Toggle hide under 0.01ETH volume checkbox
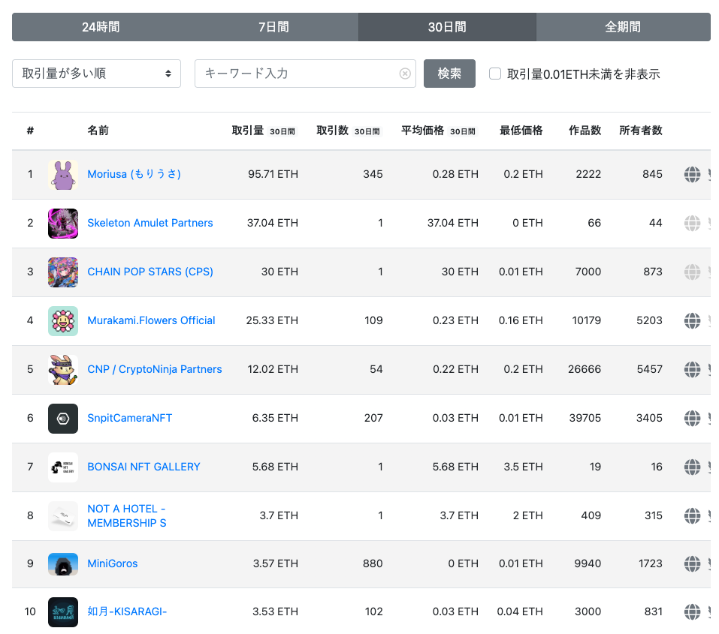719x634 pixels. tap(495, 74)
